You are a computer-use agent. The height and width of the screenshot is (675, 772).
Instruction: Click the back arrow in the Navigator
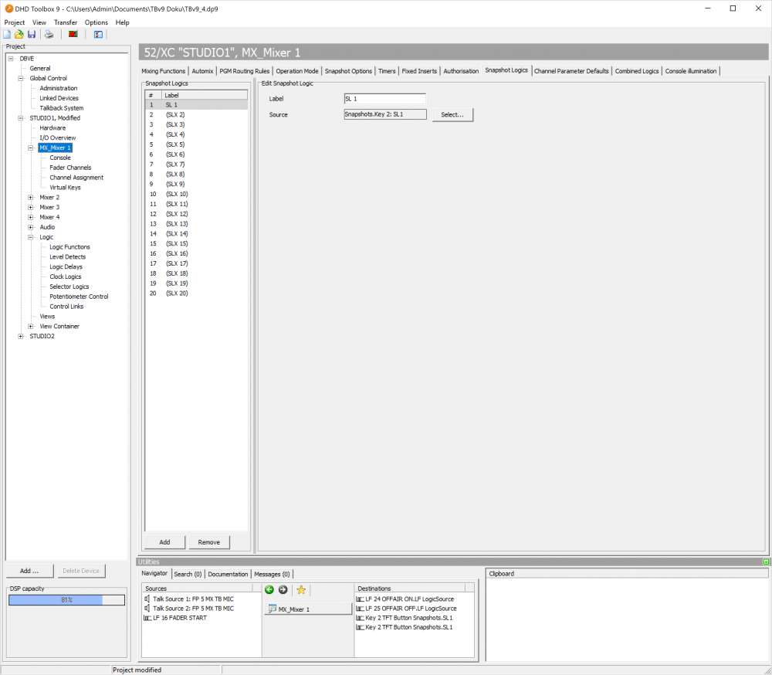(x=269, y=590)
